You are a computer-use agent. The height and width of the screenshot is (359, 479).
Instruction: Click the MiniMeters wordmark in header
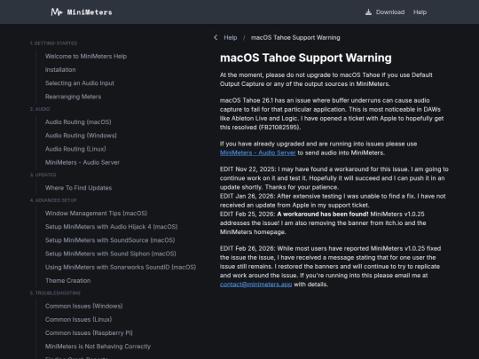90,12
